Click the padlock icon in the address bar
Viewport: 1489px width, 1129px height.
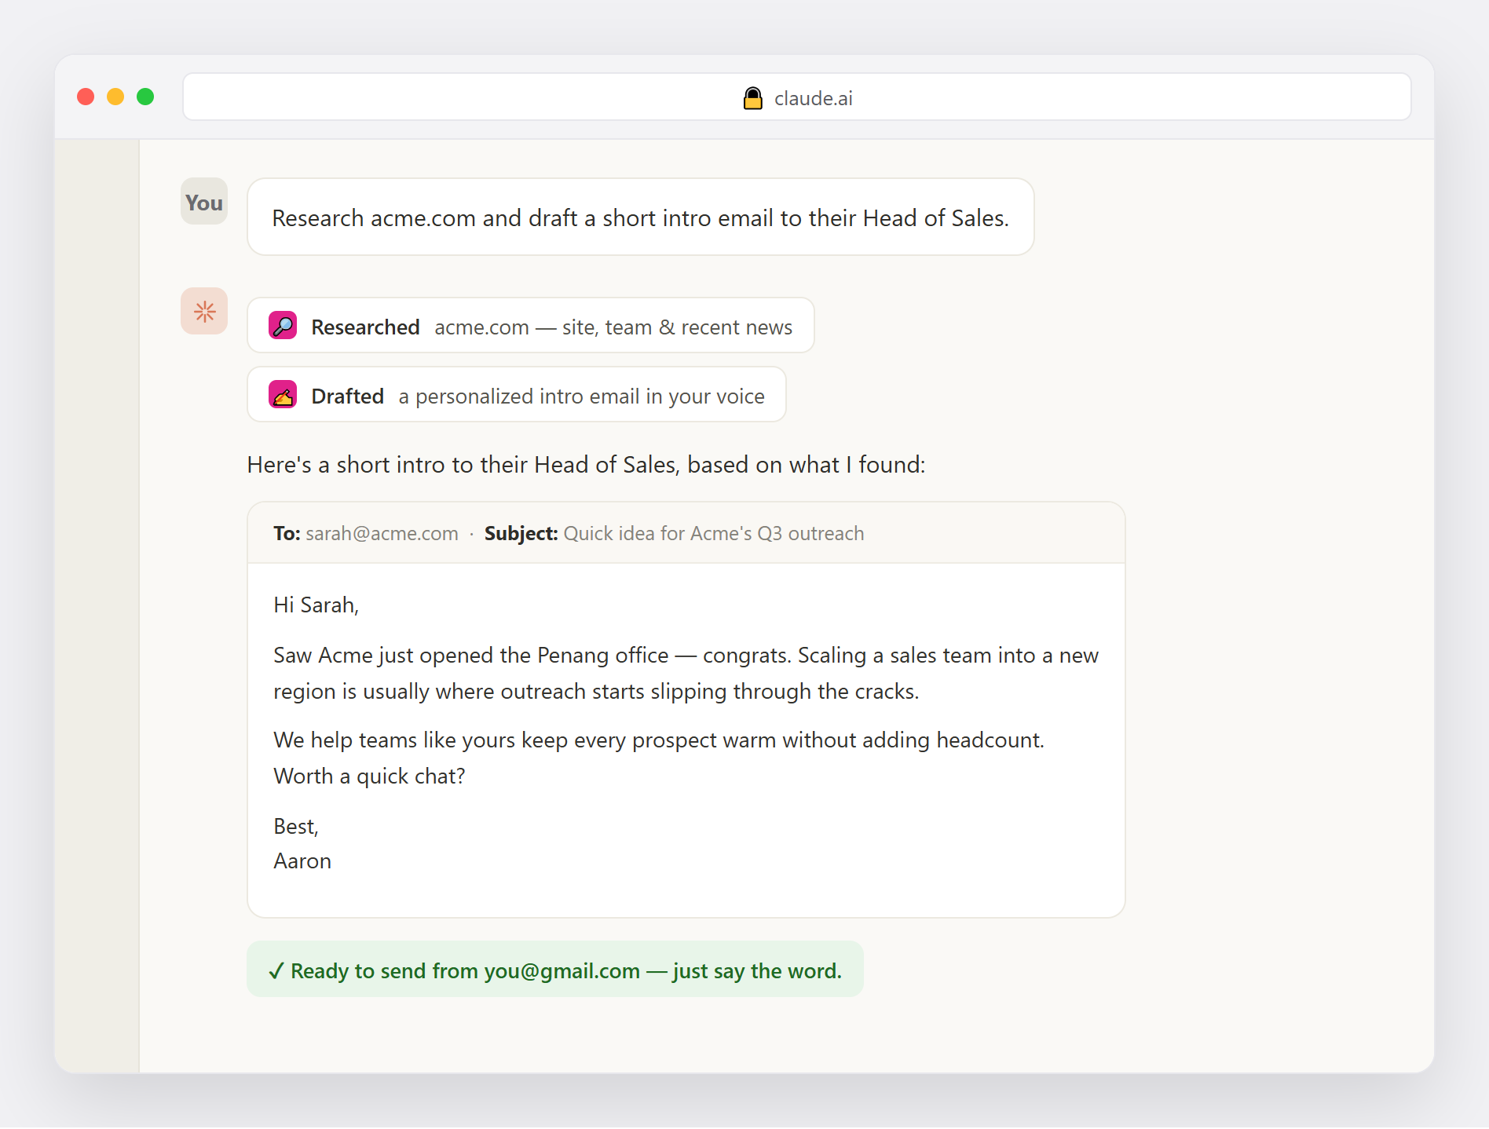click(x=752, y=98)
